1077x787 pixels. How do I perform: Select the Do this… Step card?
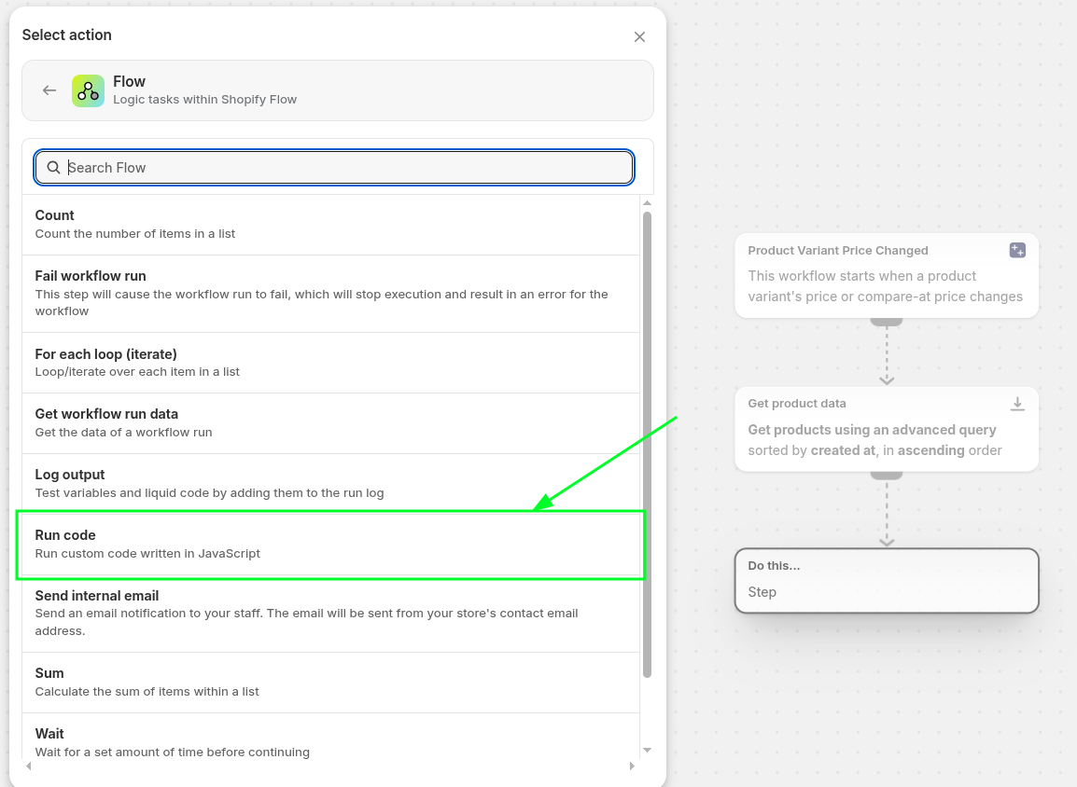pyautogui.click(x=886, y=580)
